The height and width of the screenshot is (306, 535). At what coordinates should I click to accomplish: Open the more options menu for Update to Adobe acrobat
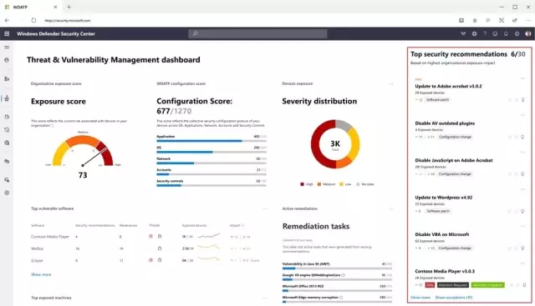pos(522,78)
